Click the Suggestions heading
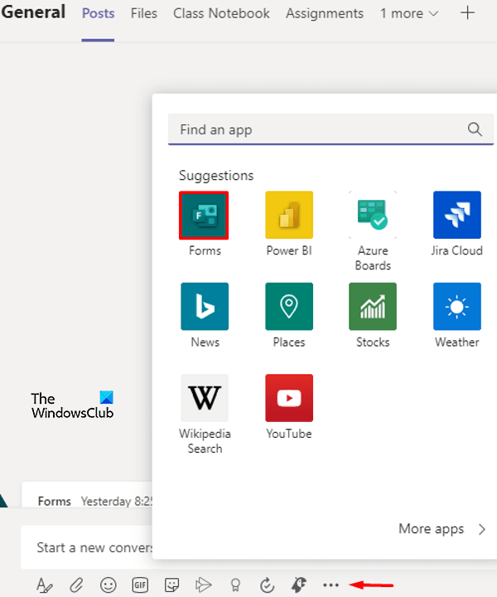Image resolution: width=497 pixels, height=597 pixels. tap(216, 176)
